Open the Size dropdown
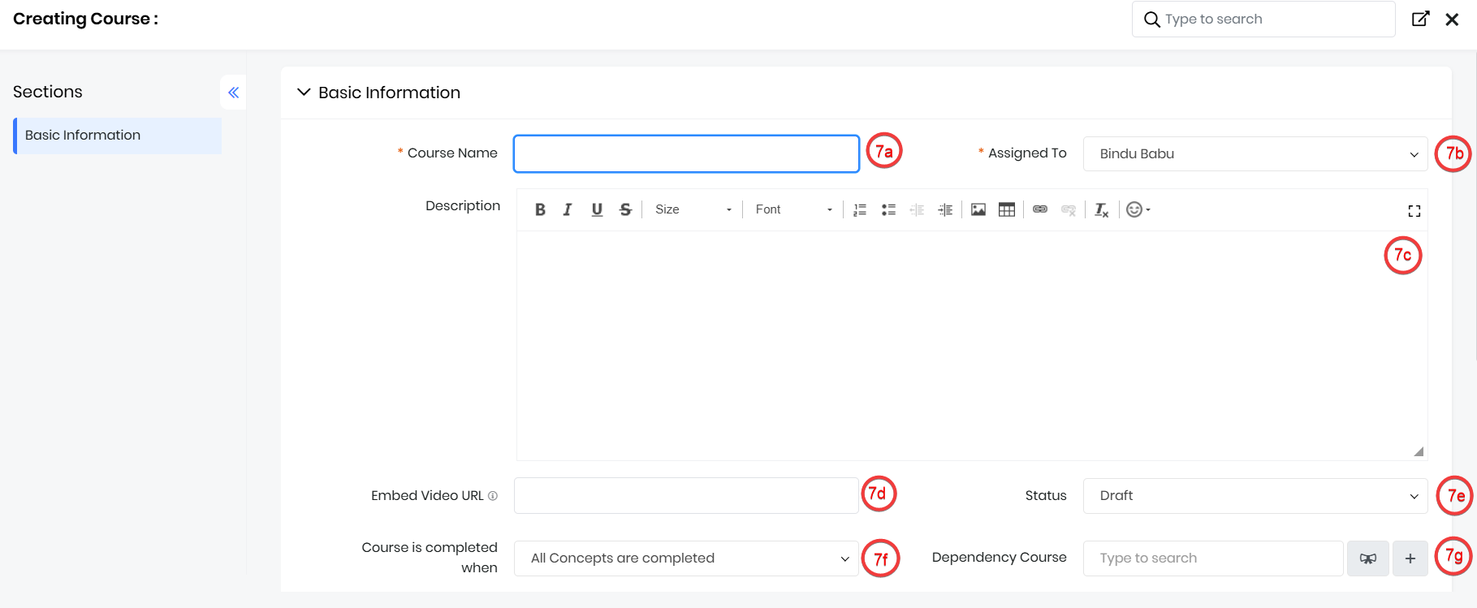The height and width of the screenshot is (608, 1477). pos(693,209)
